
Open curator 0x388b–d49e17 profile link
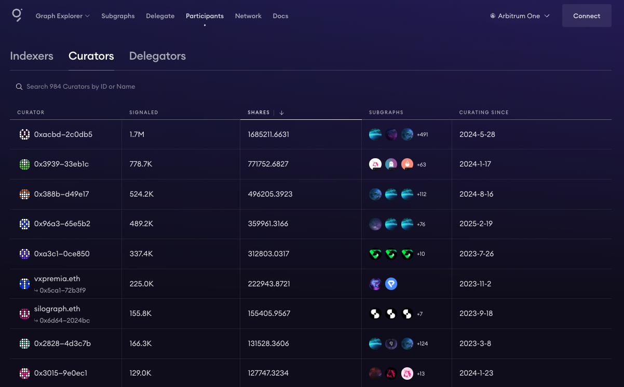click(x=61, y=194)
